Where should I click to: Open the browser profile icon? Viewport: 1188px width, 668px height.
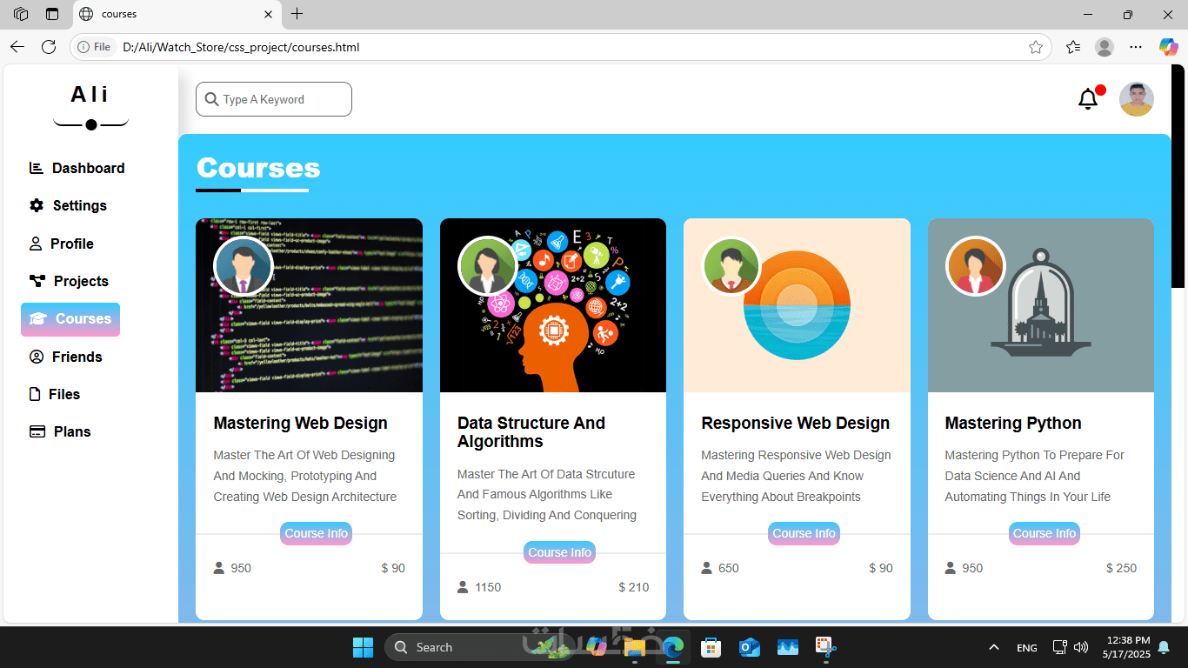pyautogui.click(x=1105, y=47)
